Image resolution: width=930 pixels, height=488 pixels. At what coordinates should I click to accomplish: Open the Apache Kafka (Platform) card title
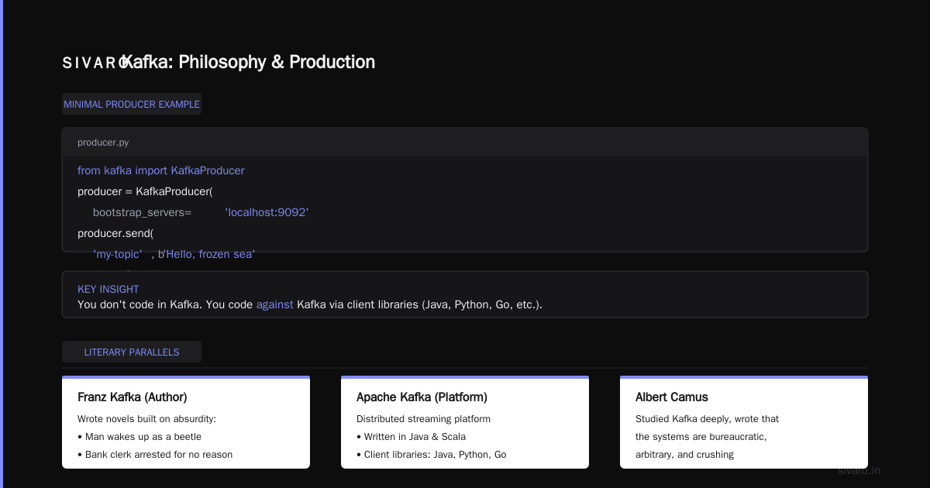point(422,397)
